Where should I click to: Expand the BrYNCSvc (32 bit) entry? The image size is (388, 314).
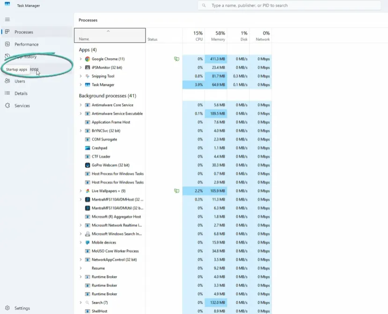coord(81,131)
